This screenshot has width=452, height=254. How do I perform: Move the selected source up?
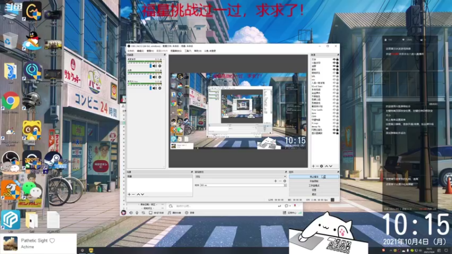327,166
